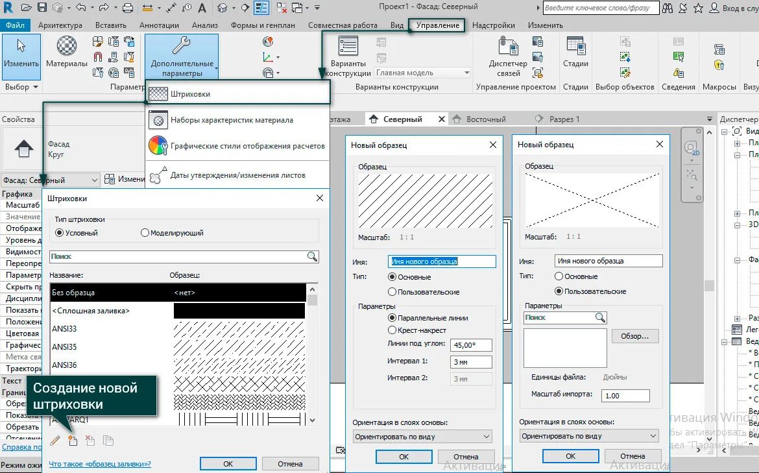Screen dimensions: 759x473
Task: Click the duplicate pattern icon
Action: [108, 441]
